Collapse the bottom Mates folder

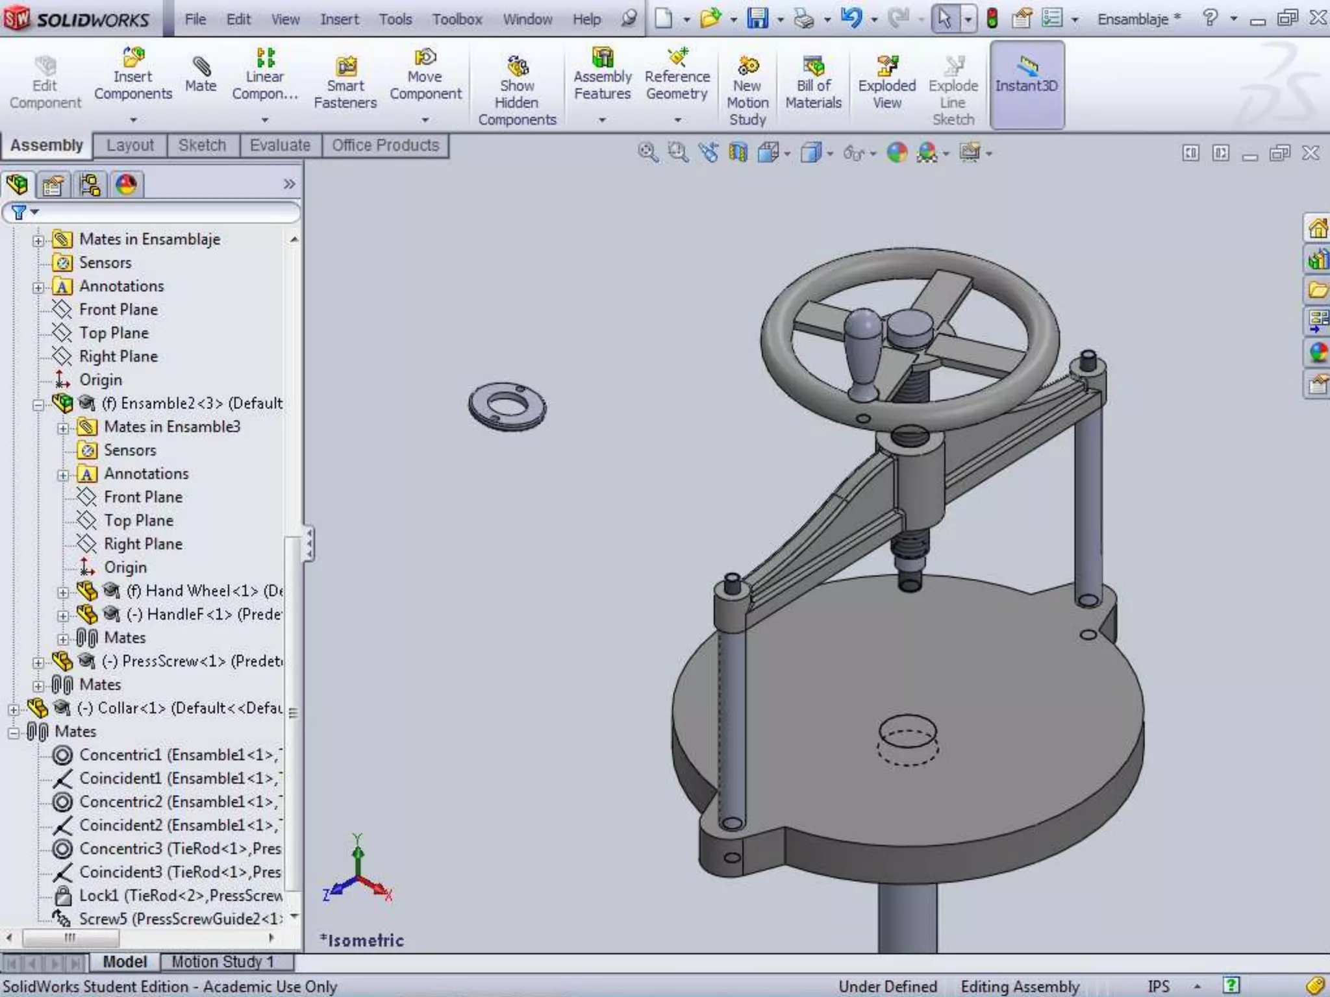coord(14,733)
